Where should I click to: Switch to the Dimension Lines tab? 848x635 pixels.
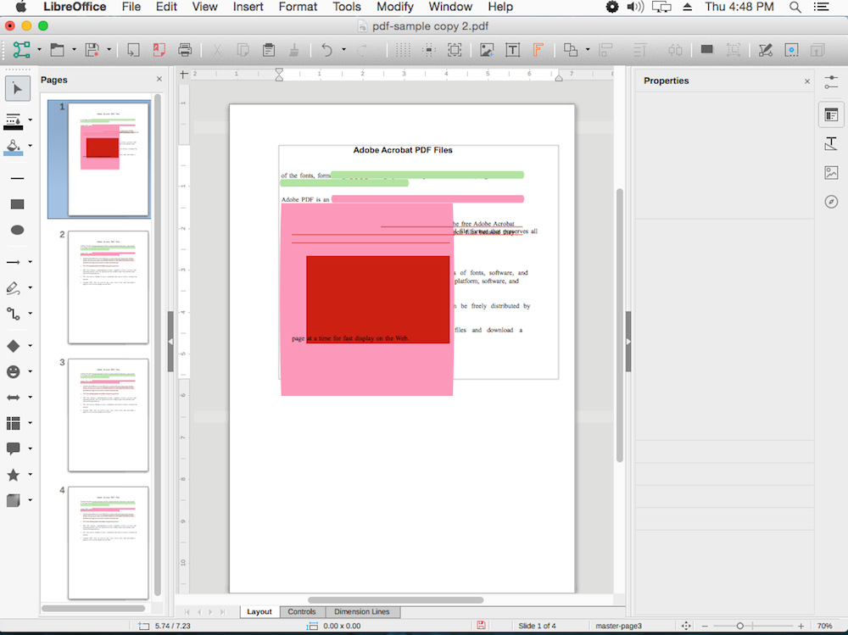tap(362, 612)
